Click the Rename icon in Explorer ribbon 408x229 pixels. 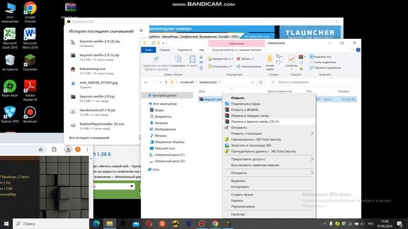coord(238,66)
